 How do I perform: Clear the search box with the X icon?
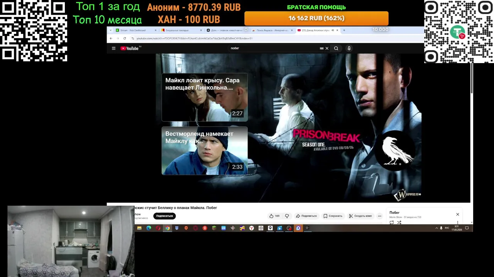tap(327, 48)
